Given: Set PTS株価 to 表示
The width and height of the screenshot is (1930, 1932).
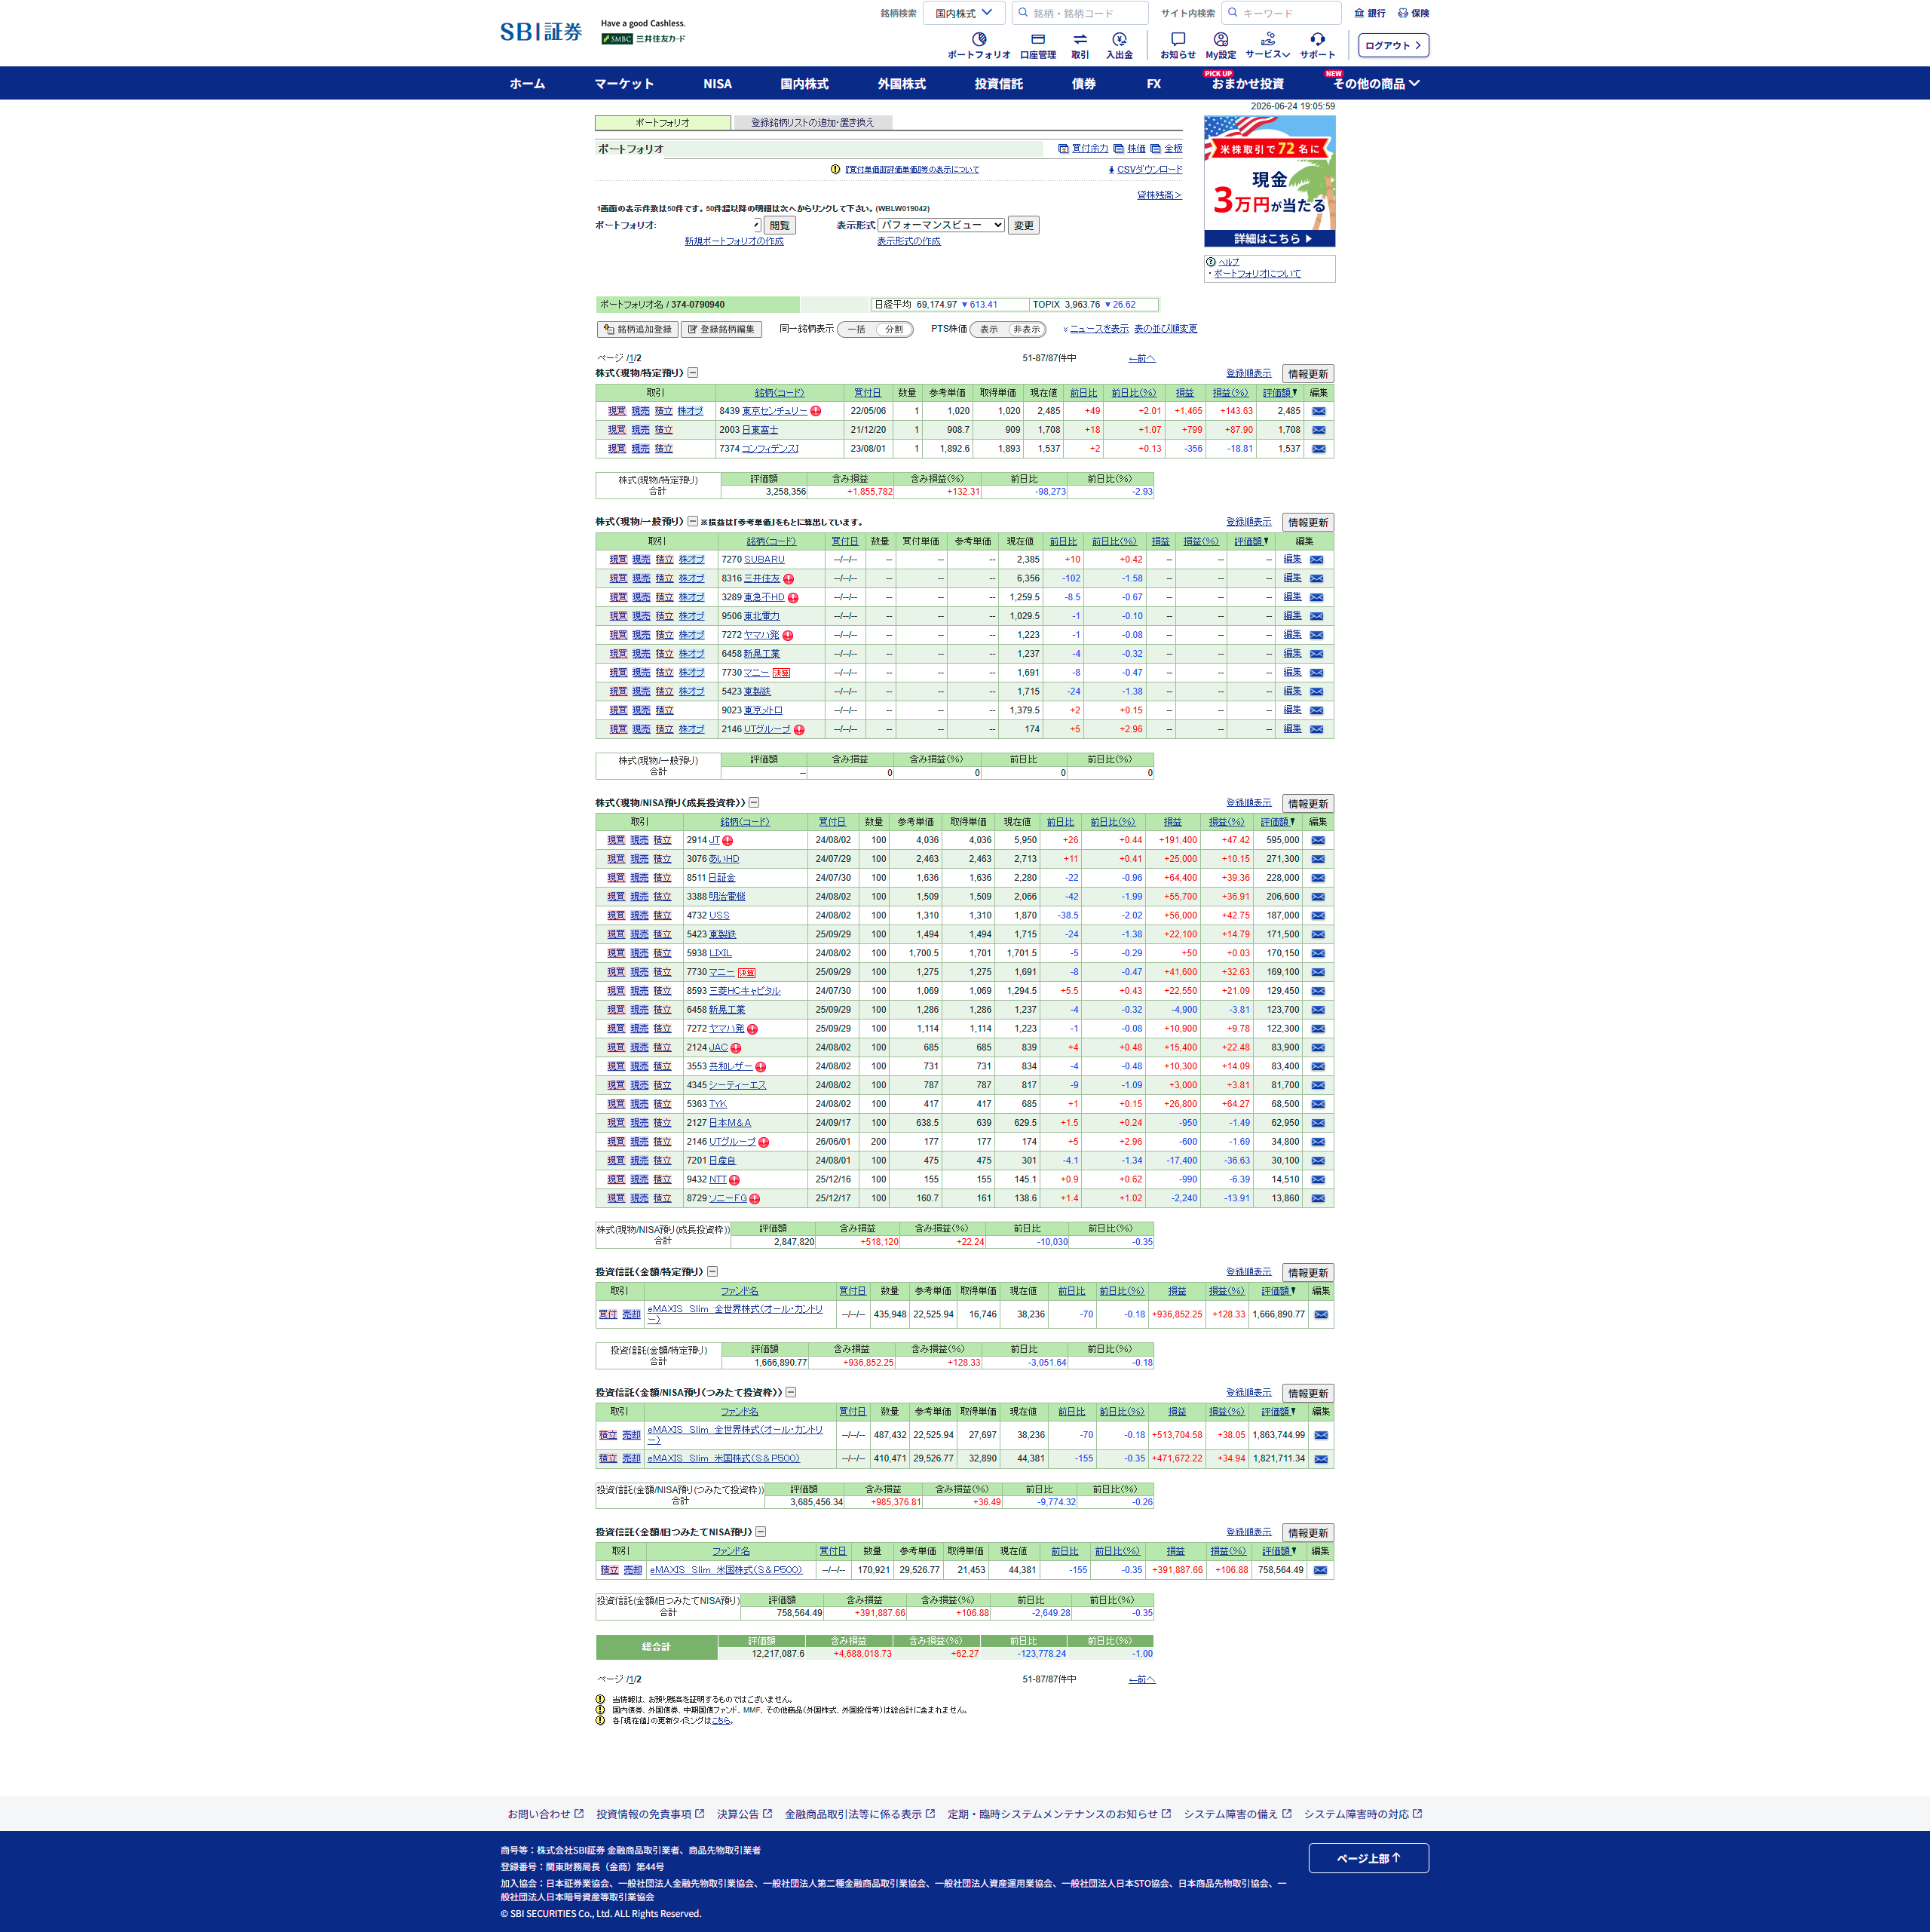Looking at the screenshot, I should pos(989,330).
